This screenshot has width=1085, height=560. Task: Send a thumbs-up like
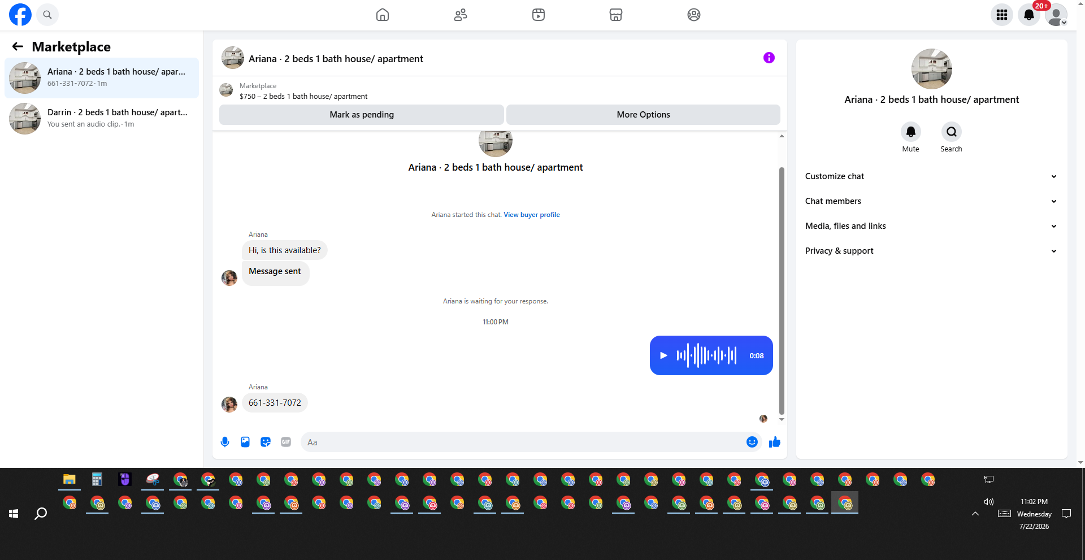click(775, 442)
